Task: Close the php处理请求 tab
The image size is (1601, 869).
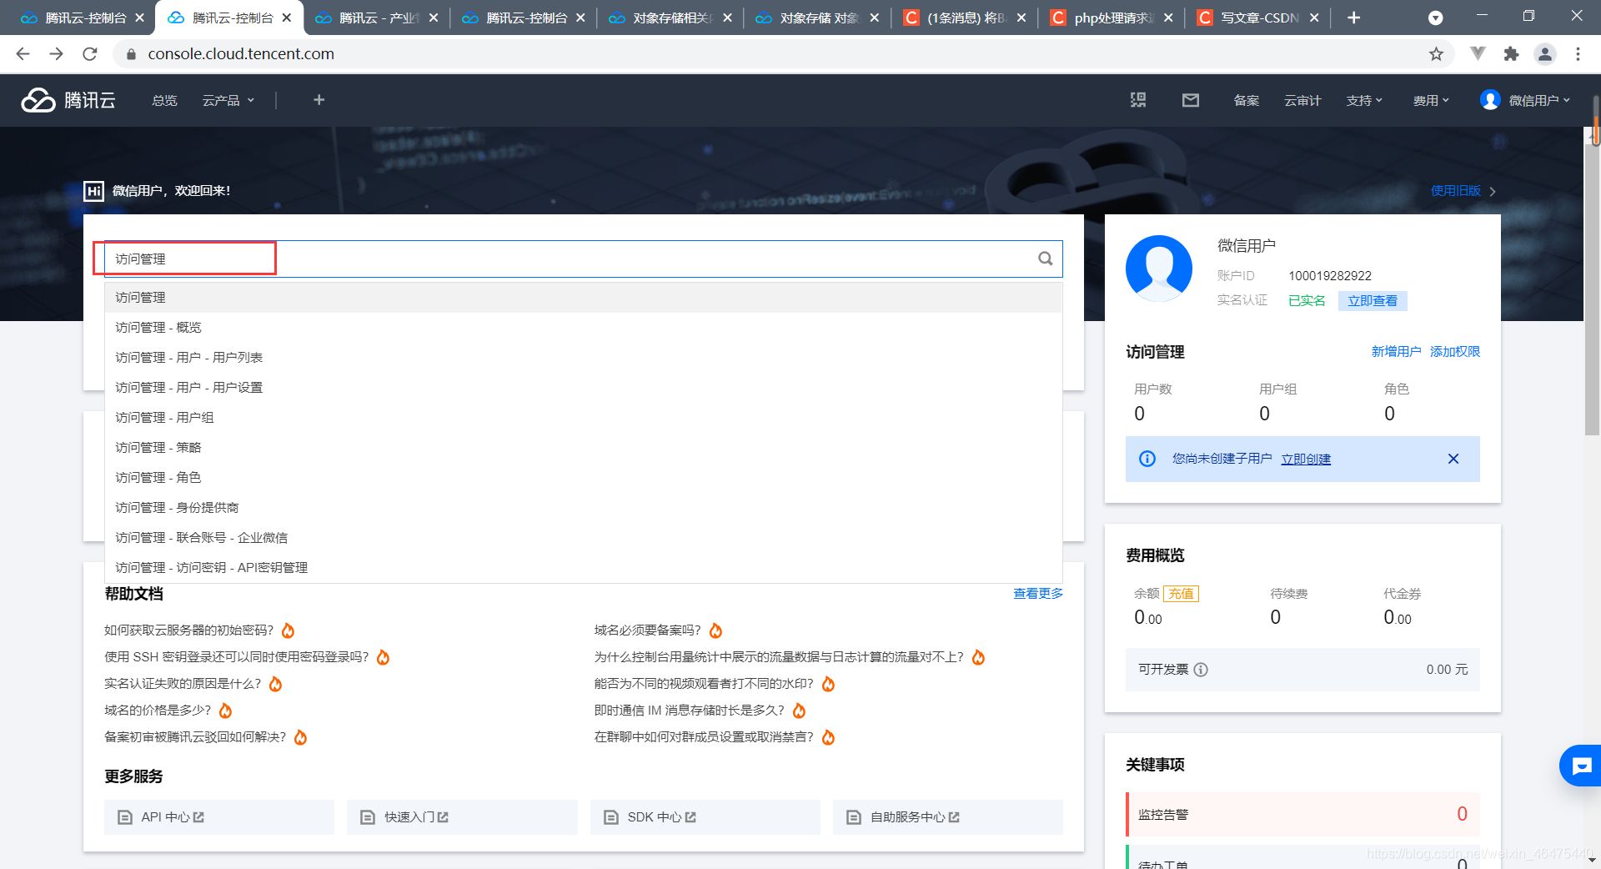Action: pos(1168,18)
